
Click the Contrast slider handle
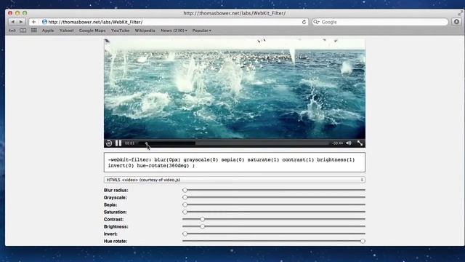[x=202, y=219]
